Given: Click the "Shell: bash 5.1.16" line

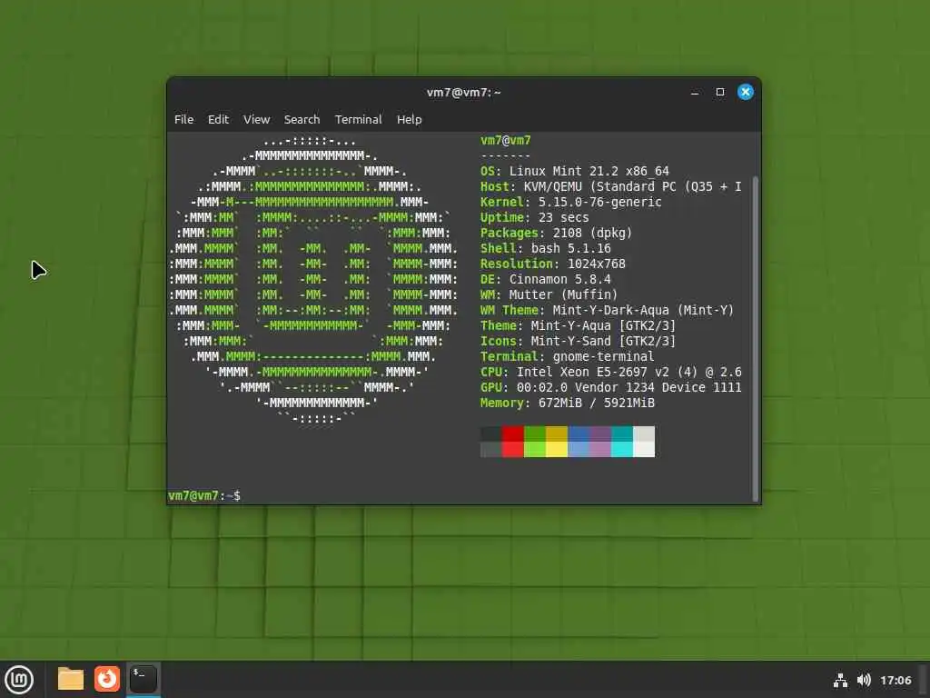Looking at the screenshot, I should 546,249.
